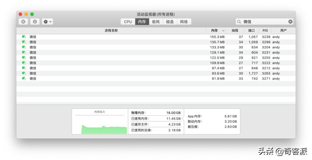
Task: Sort by the 端口 column header
Action: click(x=252, y=30)
